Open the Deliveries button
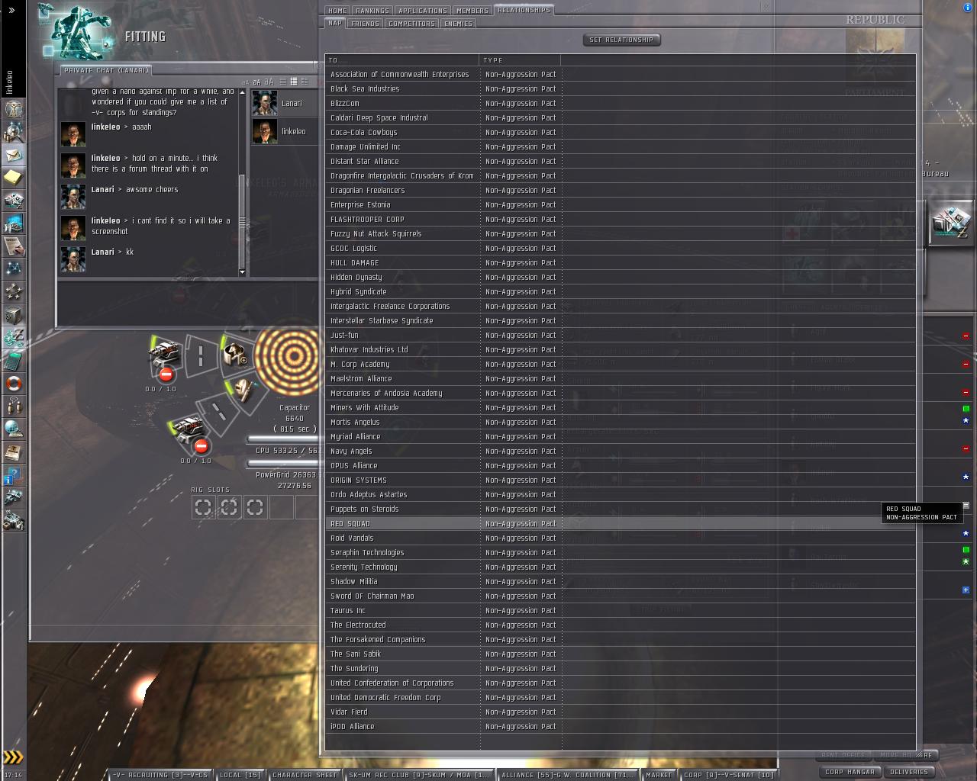 pyautogui.click(x=909, y=772)
